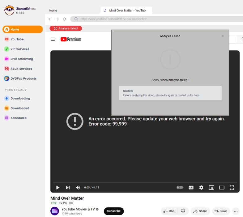
Task: Share the video
Action: coord(200,211)
